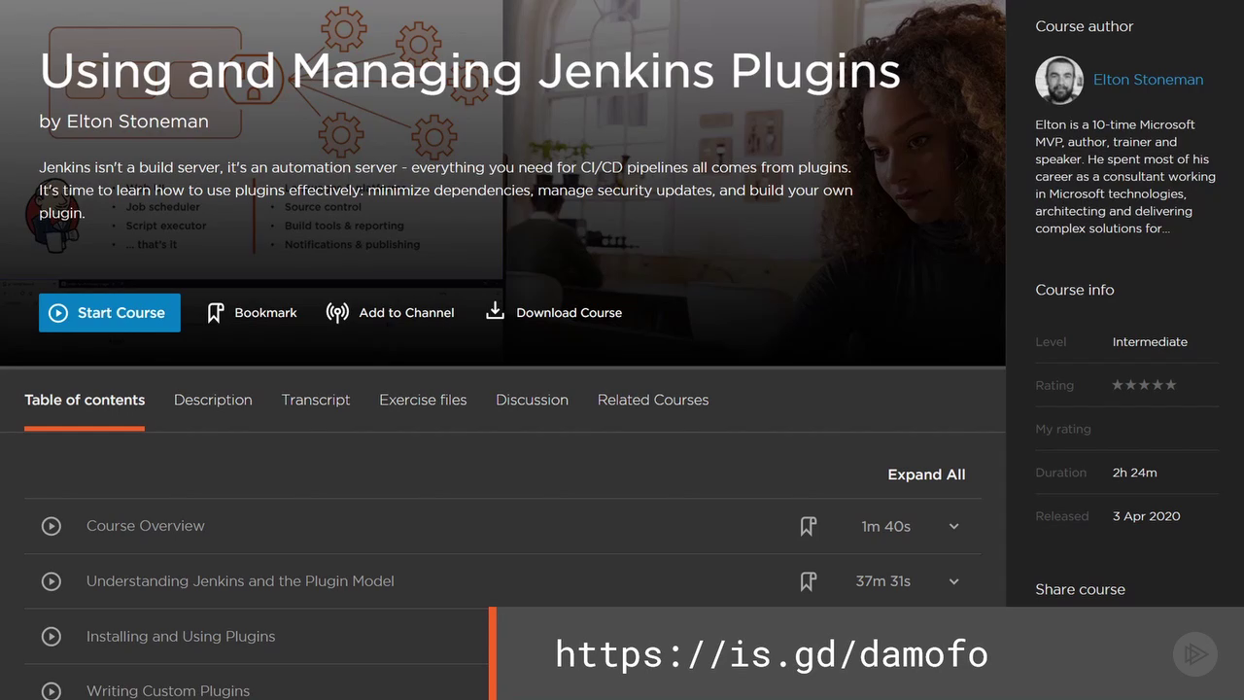This screenshot has width=1244, height=700.
Task: Bookmark Understanding Jenkins and the Plugin Model
Action: (808, 581)
